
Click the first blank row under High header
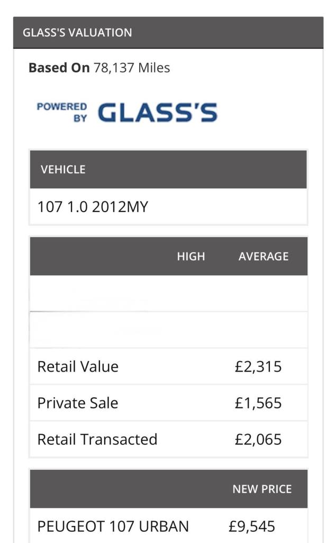pos(168,293)
